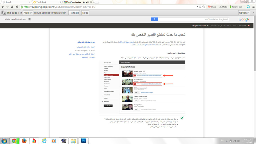Click the address bar URL field
Screen dimensions: 256x144
pos(108,7)
